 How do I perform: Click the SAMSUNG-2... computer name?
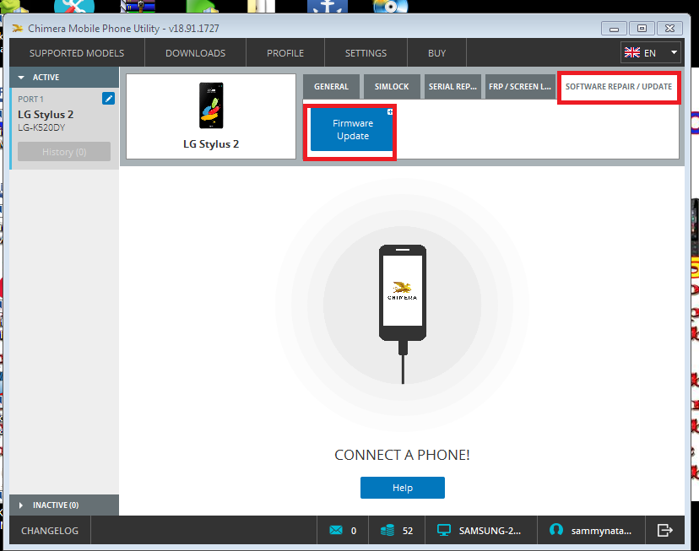point(490,531)
